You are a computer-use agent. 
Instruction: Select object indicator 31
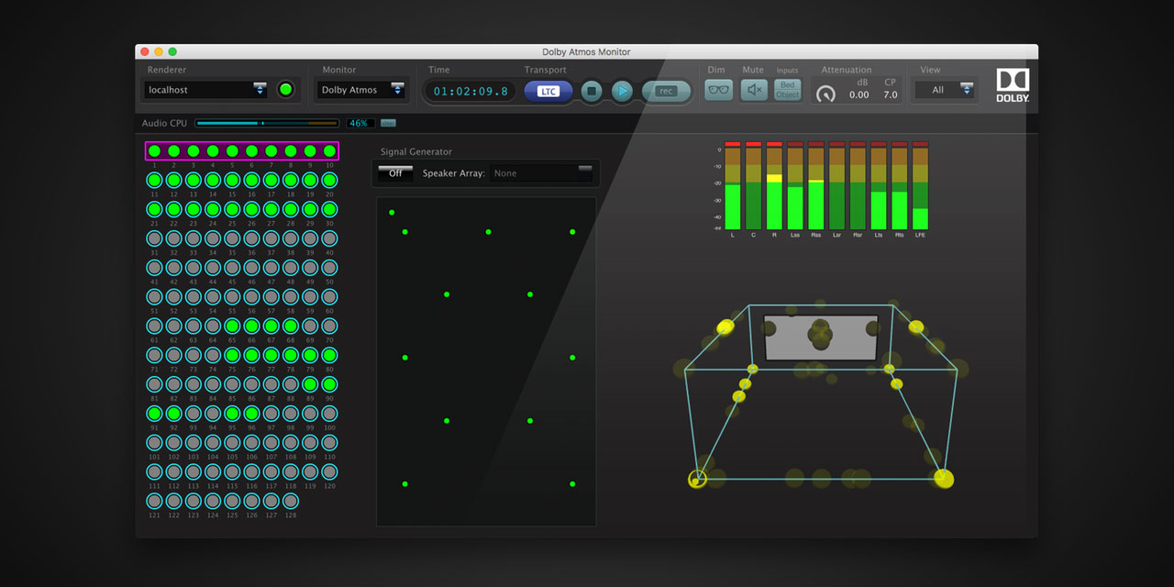click(x=154, y=238)
